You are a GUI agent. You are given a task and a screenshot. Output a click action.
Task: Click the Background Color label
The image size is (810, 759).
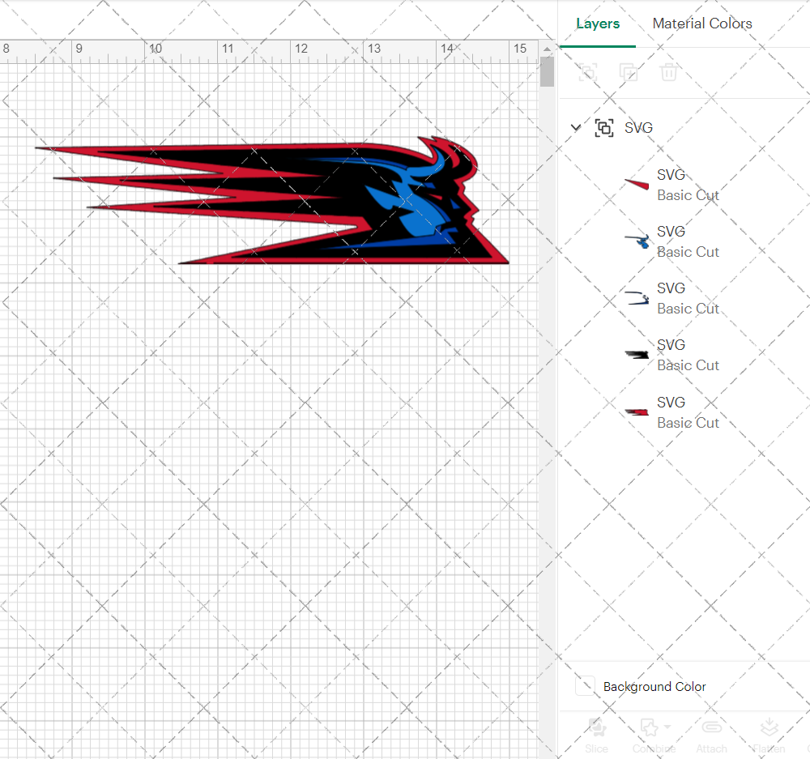654,687
